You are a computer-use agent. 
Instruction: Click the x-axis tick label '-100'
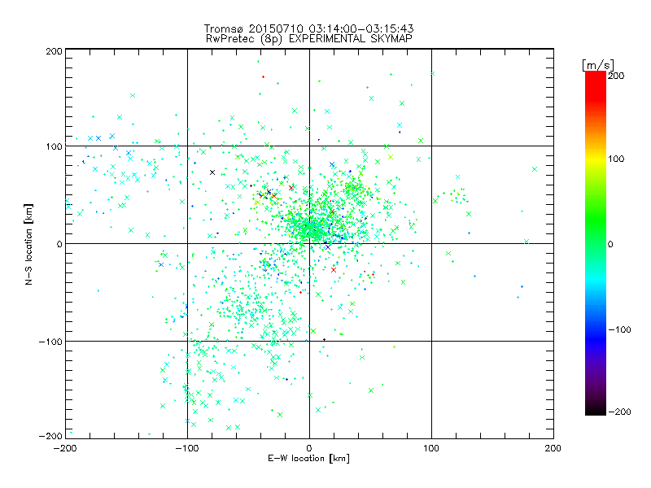click(x=187, y=448)
